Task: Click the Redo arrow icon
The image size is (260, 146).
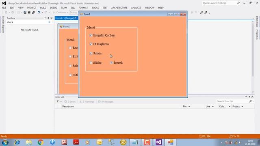Action: click(46, 13)
